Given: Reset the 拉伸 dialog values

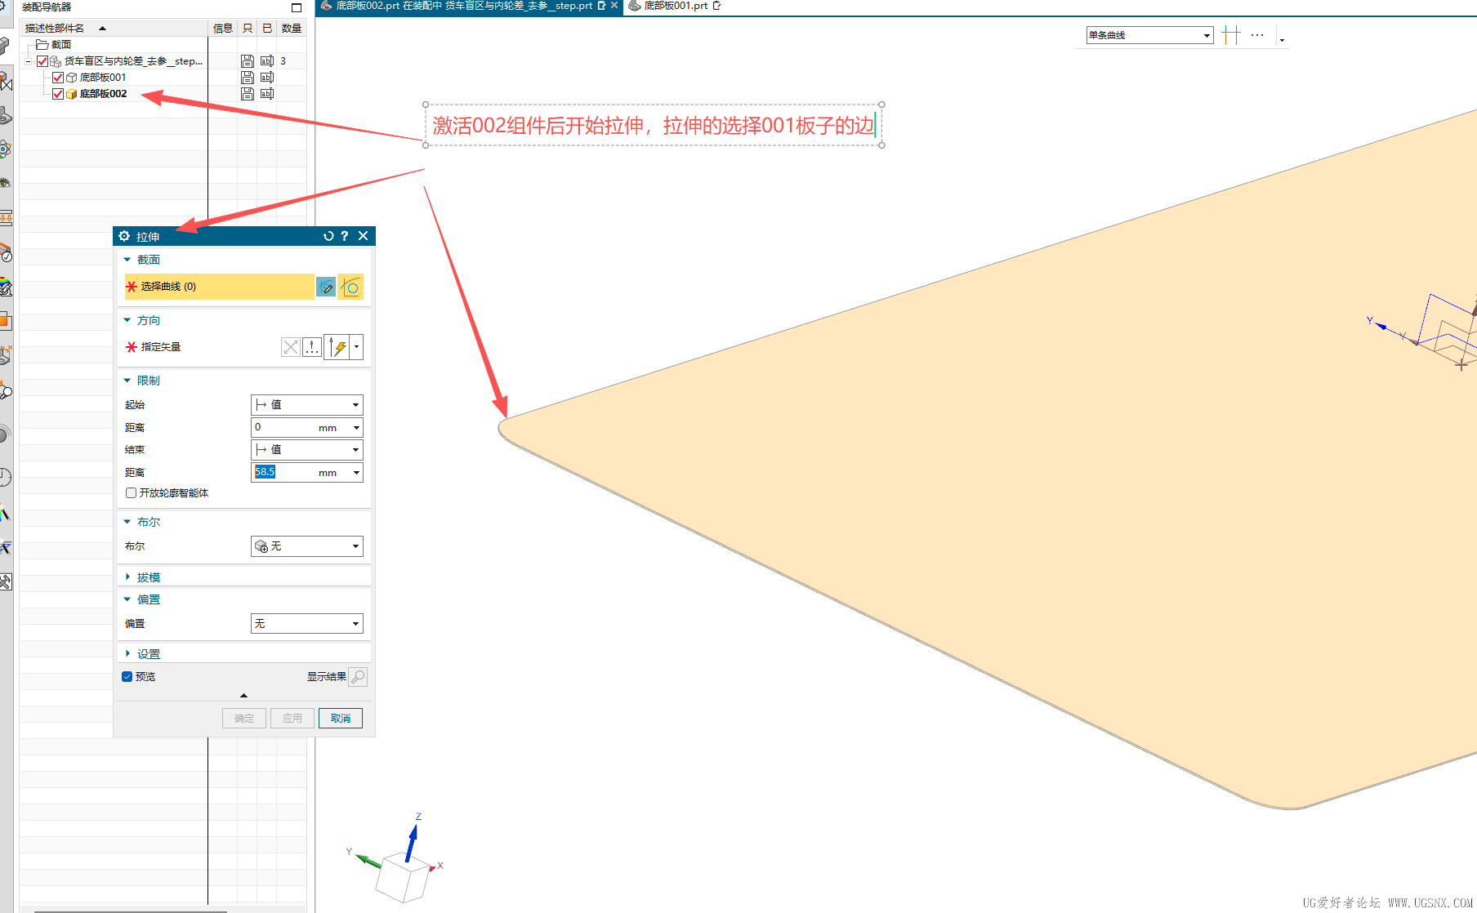Looking at the screenshot, I should (x=328, y=236).
